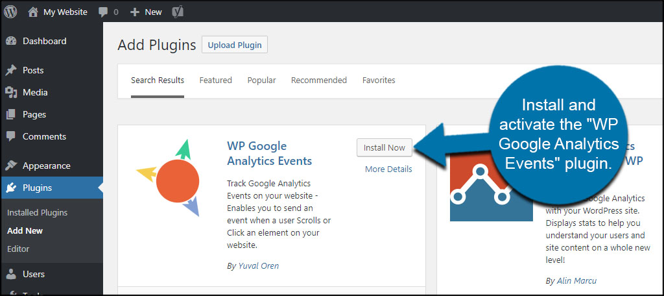
Task: Click the home icon beside My Website
Action: tap(33, 12)
